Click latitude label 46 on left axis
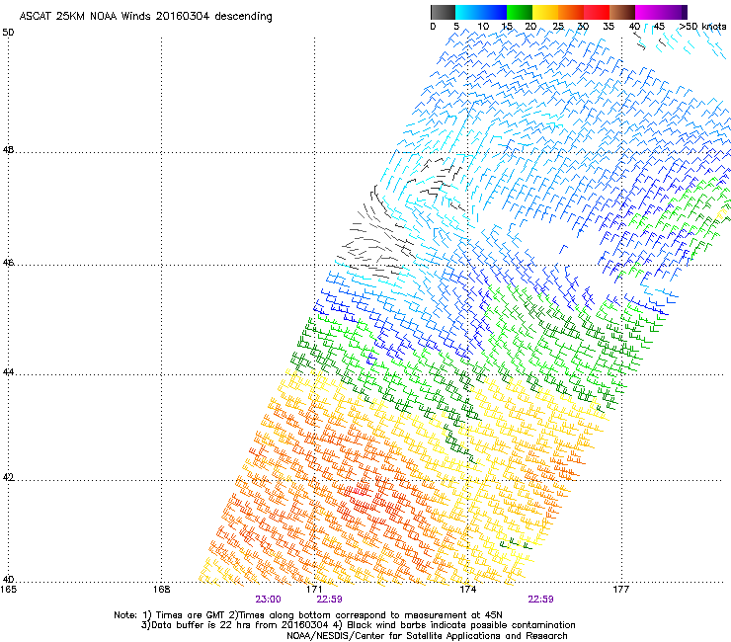This screenshot has width=731, height=642. coord(8,263)
